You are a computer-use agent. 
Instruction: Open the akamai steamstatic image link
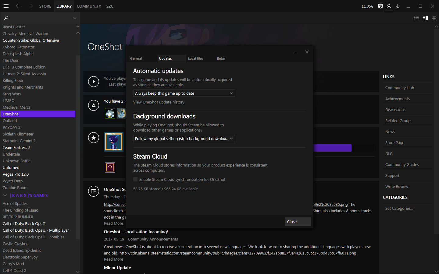pos(238,253)
